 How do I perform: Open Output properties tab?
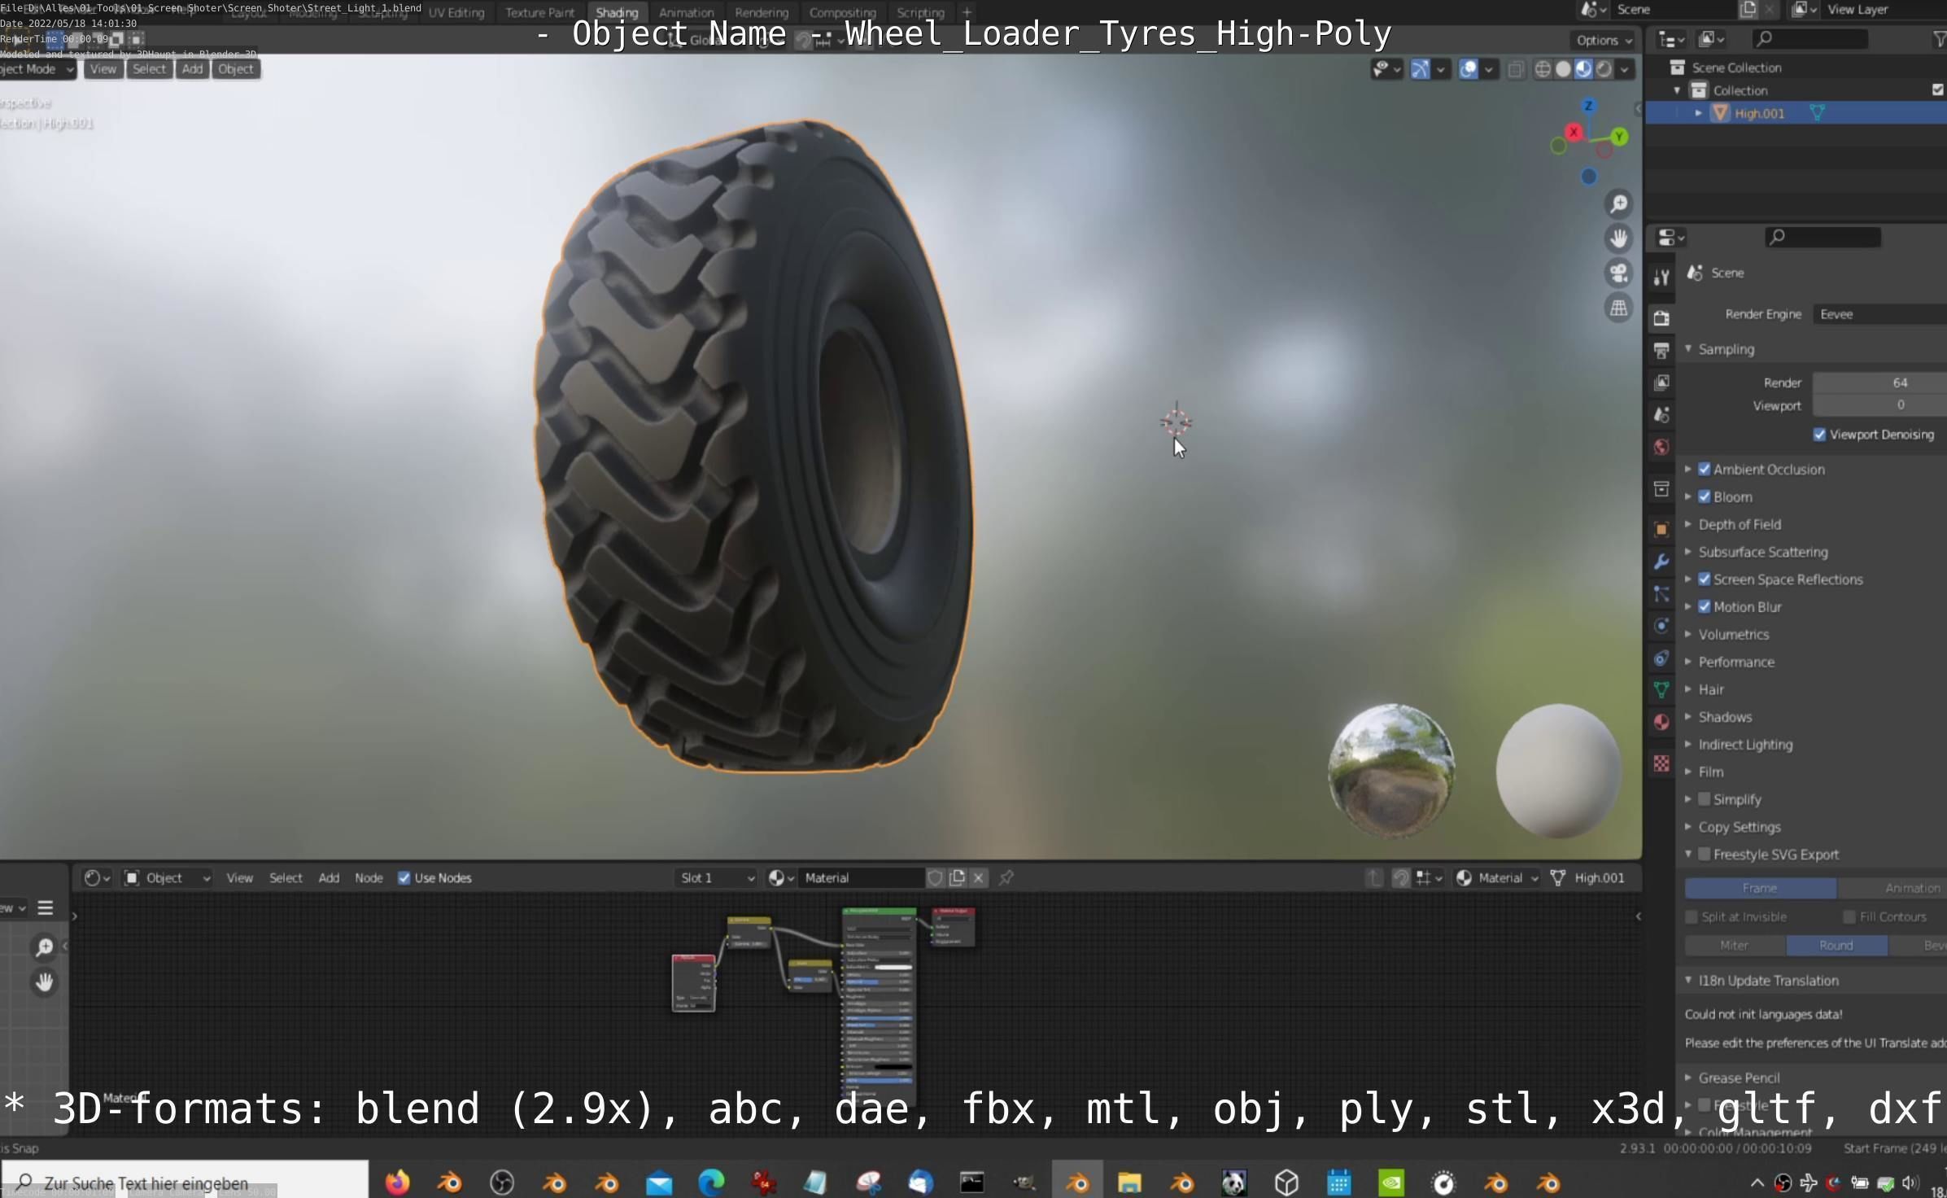point(1661,351)
